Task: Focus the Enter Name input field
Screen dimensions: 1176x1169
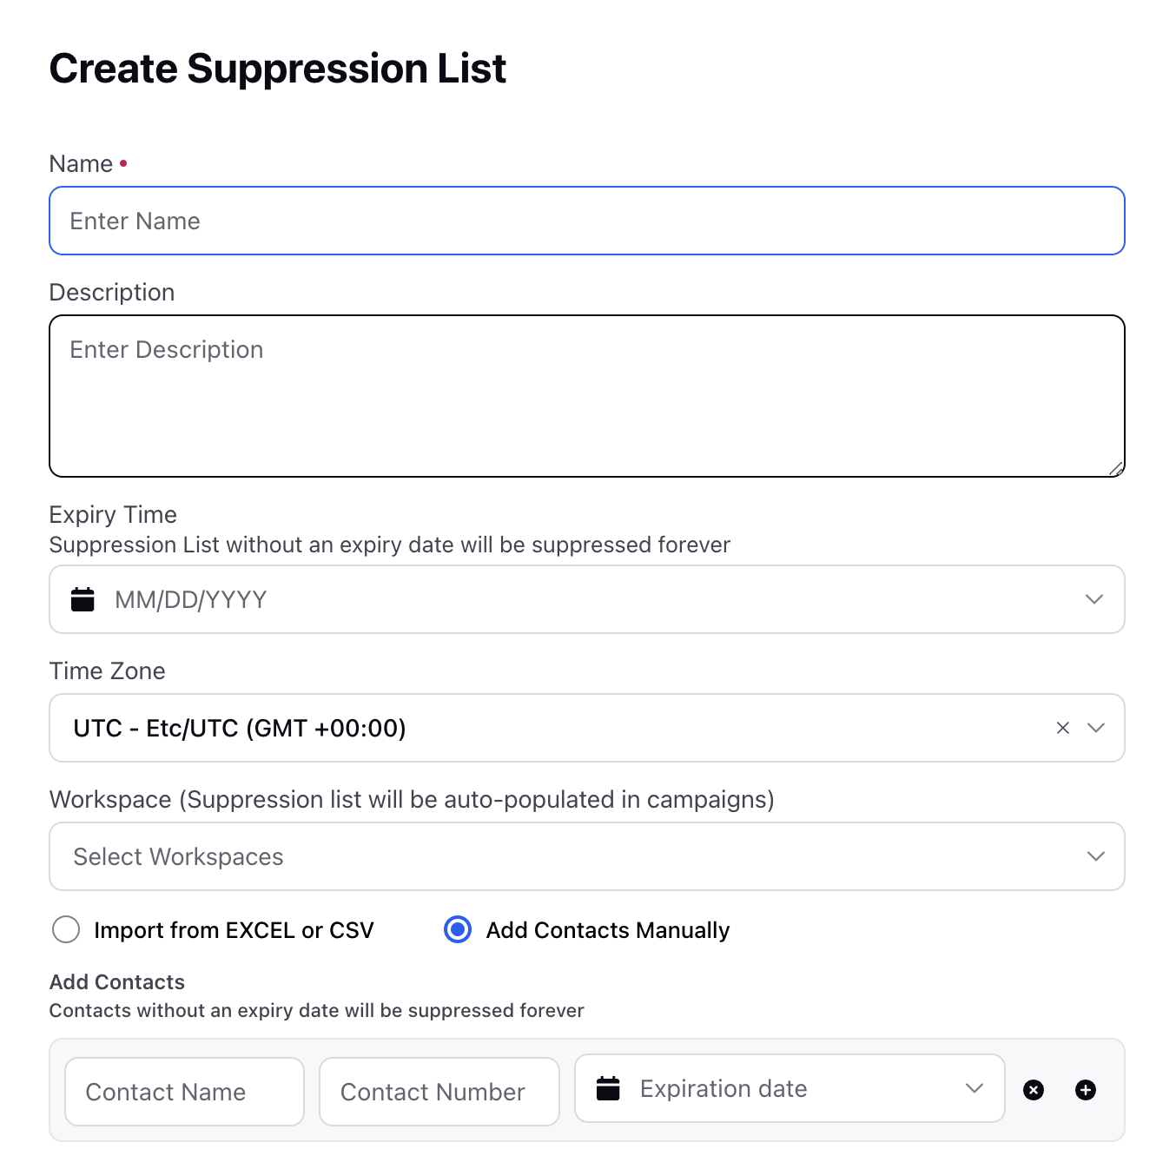Action: pyautogui.click(x=587, y=221)
